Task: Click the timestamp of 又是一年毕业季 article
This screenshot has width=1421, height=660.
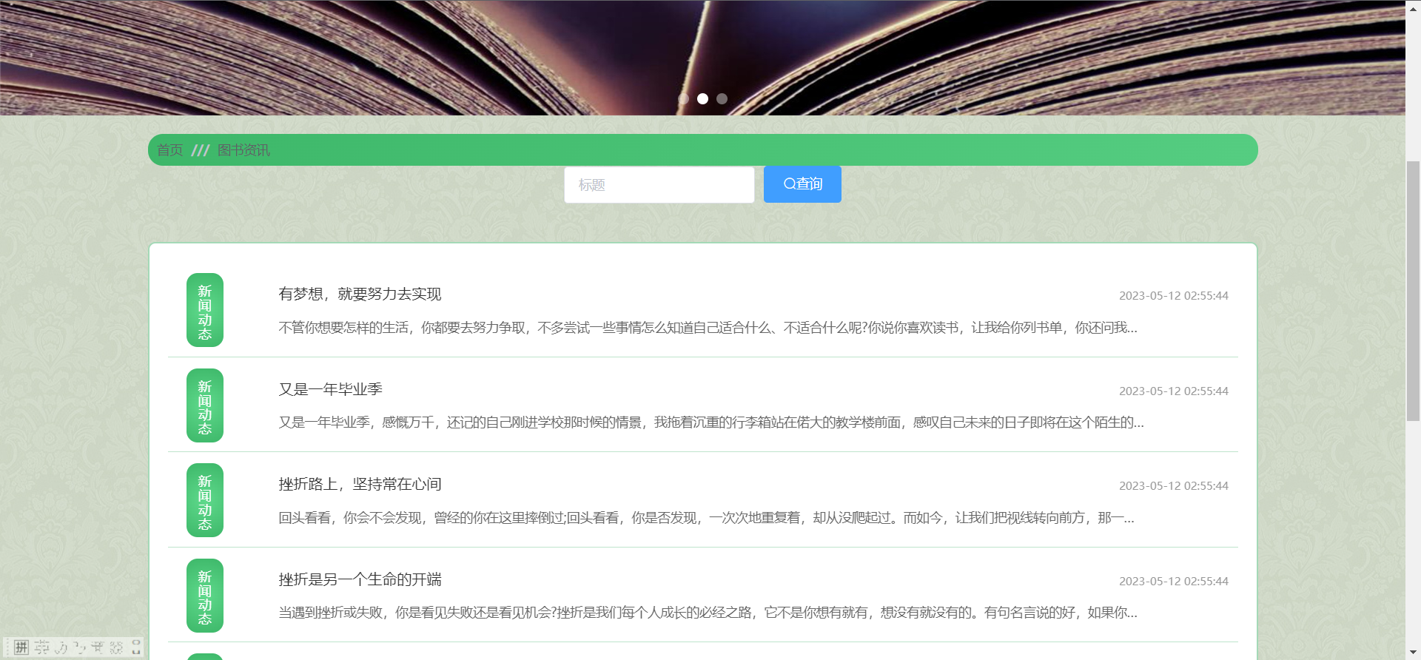Action: [1174, 391]
